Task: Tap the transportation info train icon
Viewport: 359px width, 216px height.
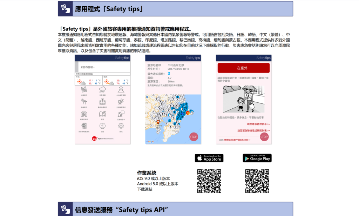Action: pos(121,102)
